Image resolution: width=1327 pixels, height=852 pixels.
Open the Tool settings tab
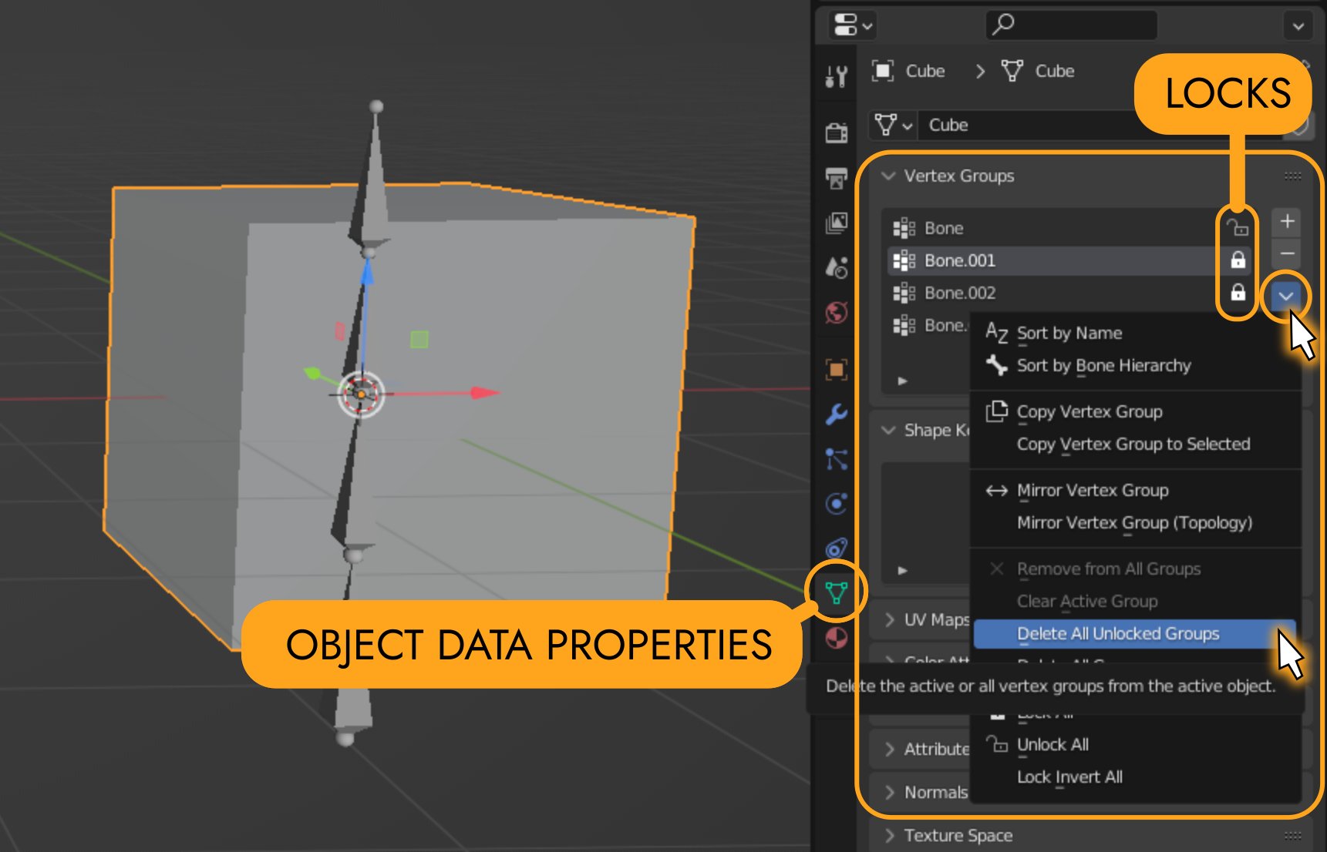coord(836,75)
